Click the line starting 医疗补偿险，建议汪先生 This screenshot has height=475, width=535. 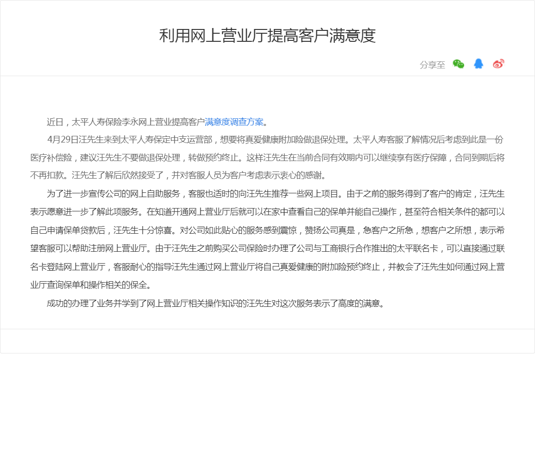pyautogui.click(x=267, y=158)
